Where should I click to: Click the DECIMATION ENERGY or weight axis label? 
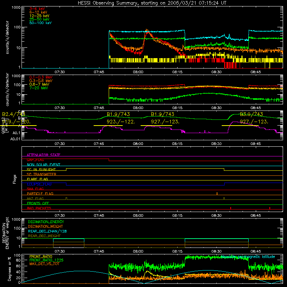coord(5,233)
